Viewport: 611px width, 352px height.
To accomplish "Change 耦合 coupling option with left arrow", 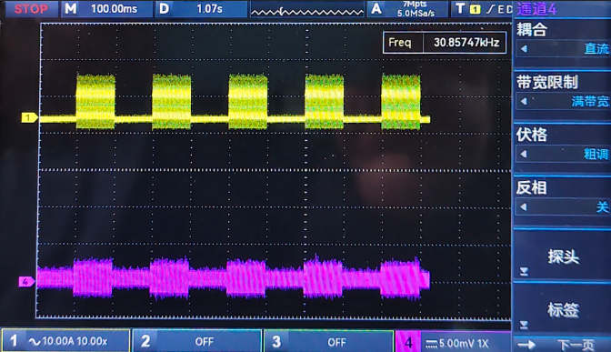I will click(524, 49).
